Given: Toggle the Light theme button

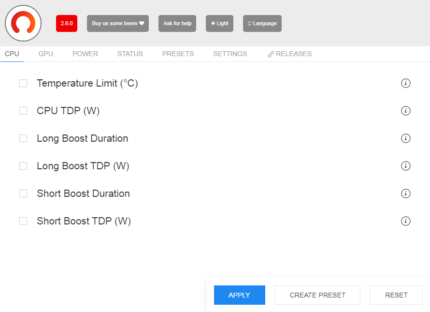Looking at the screenshot, I should coord(219,23).
